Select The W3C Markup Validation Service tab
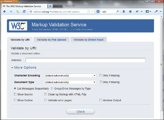This screenshot has height=120, width=164. 25,6
